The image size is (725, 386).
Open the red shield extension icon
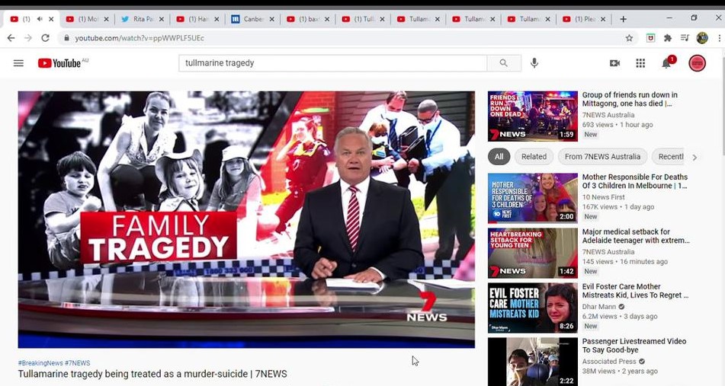coord(650,38)
